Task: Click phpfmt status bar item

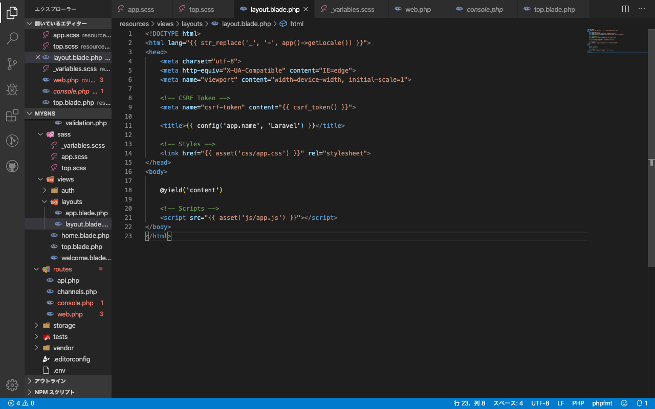Action: (x=602, y=403)
